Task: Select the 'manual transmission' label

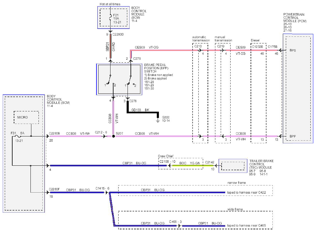Action: coord(223,39)
